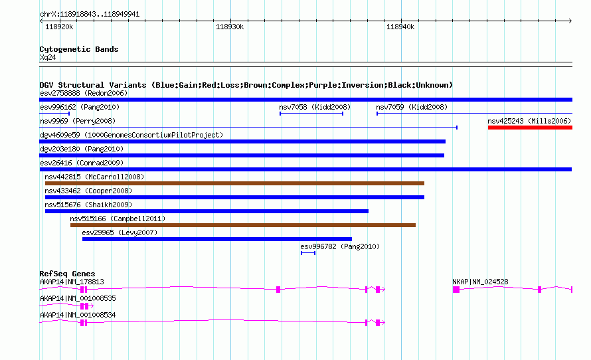Click the esv2758888 (Redon2006) variant label
Viewport: 591px width, 360px height.
coord(84,93)
